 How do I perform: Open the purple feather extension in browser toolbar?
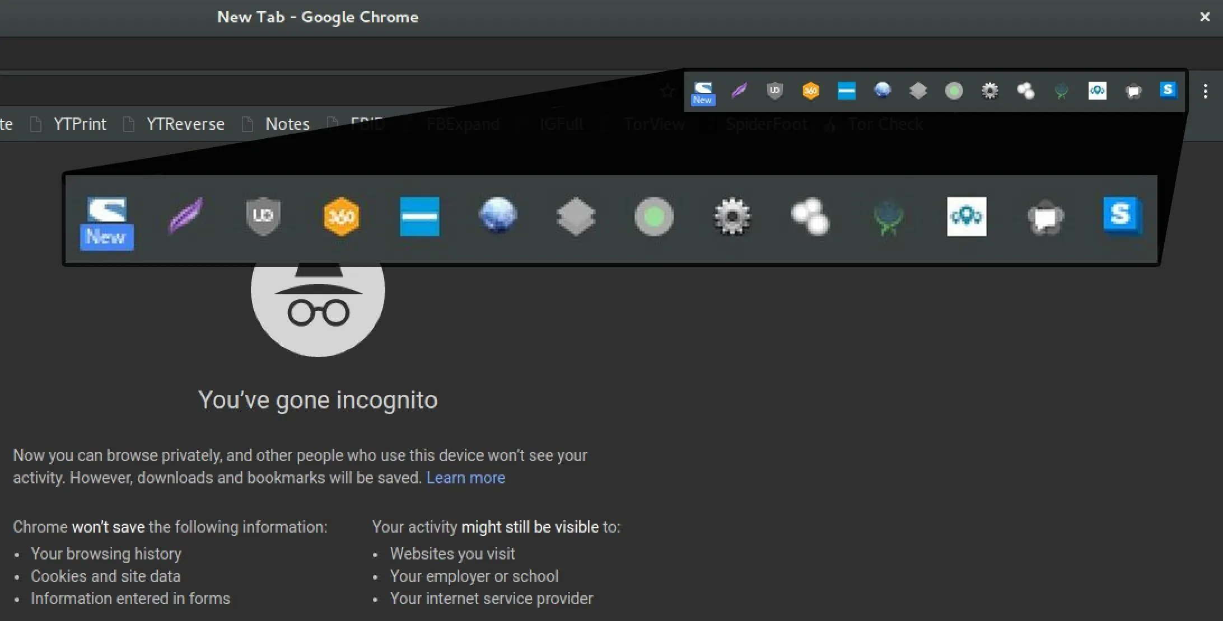tap(739, 91)
